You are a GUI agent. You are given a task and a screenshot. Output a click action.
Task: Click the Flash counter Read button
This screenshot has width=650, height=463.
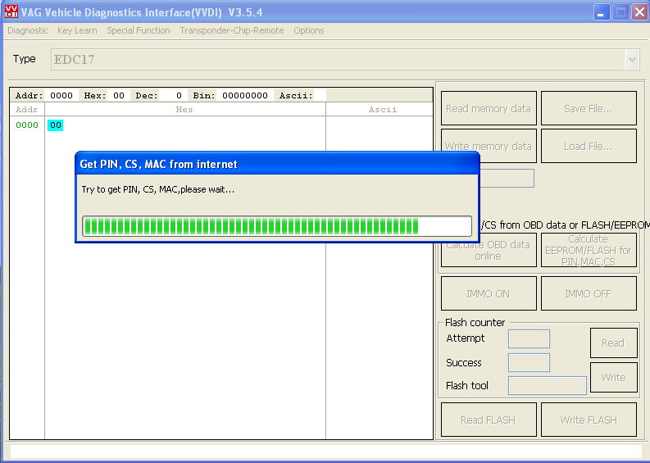pyautogui.click(x=613, y=343)
